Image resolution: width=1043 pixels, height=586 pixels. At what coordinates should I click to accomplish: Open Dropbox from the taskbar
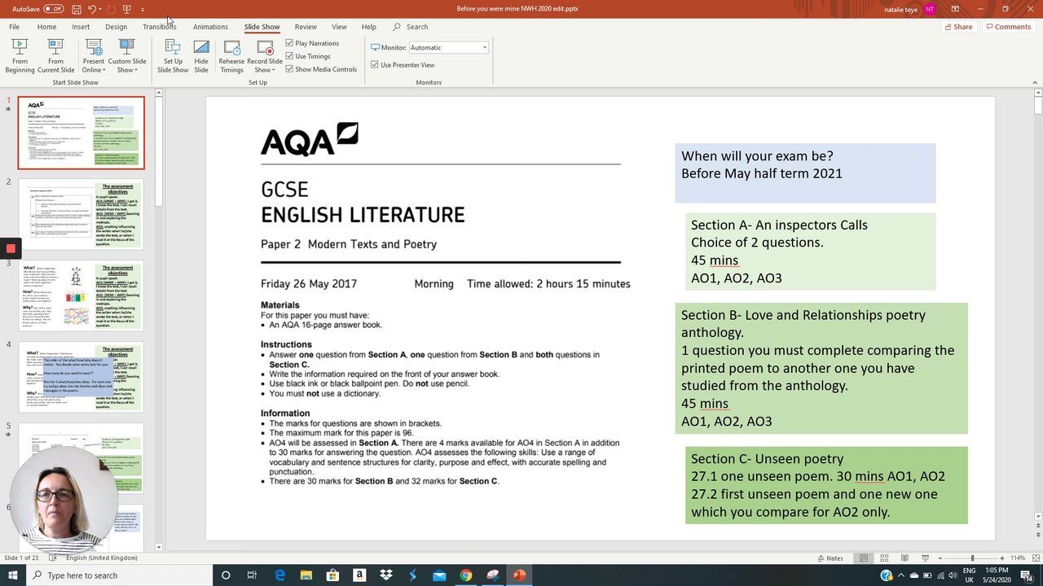tap(385, 575)
